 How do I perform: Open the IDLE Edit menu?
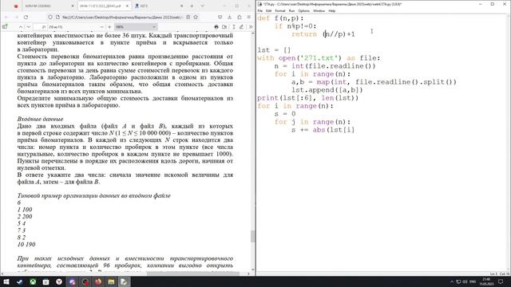point(268,10)
